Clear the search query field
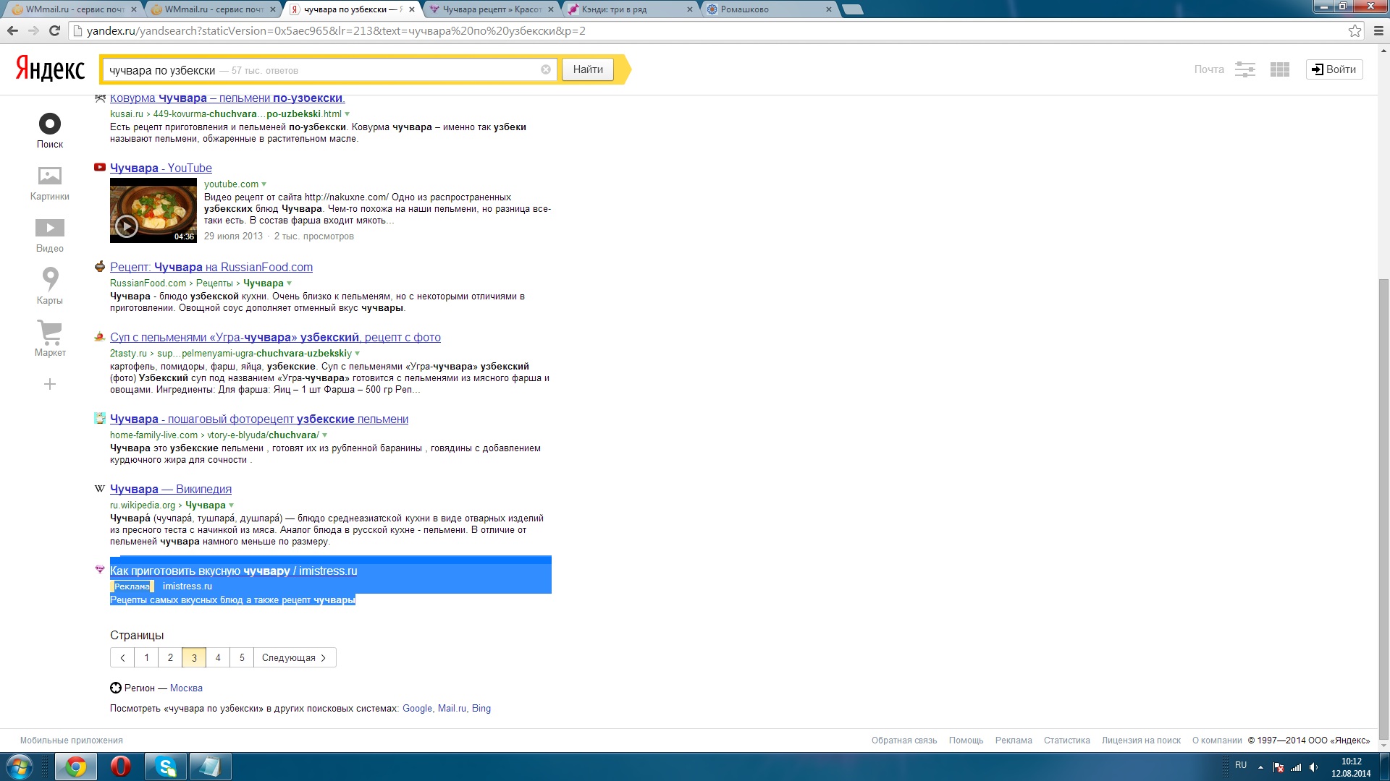 [x=546, y=69]
